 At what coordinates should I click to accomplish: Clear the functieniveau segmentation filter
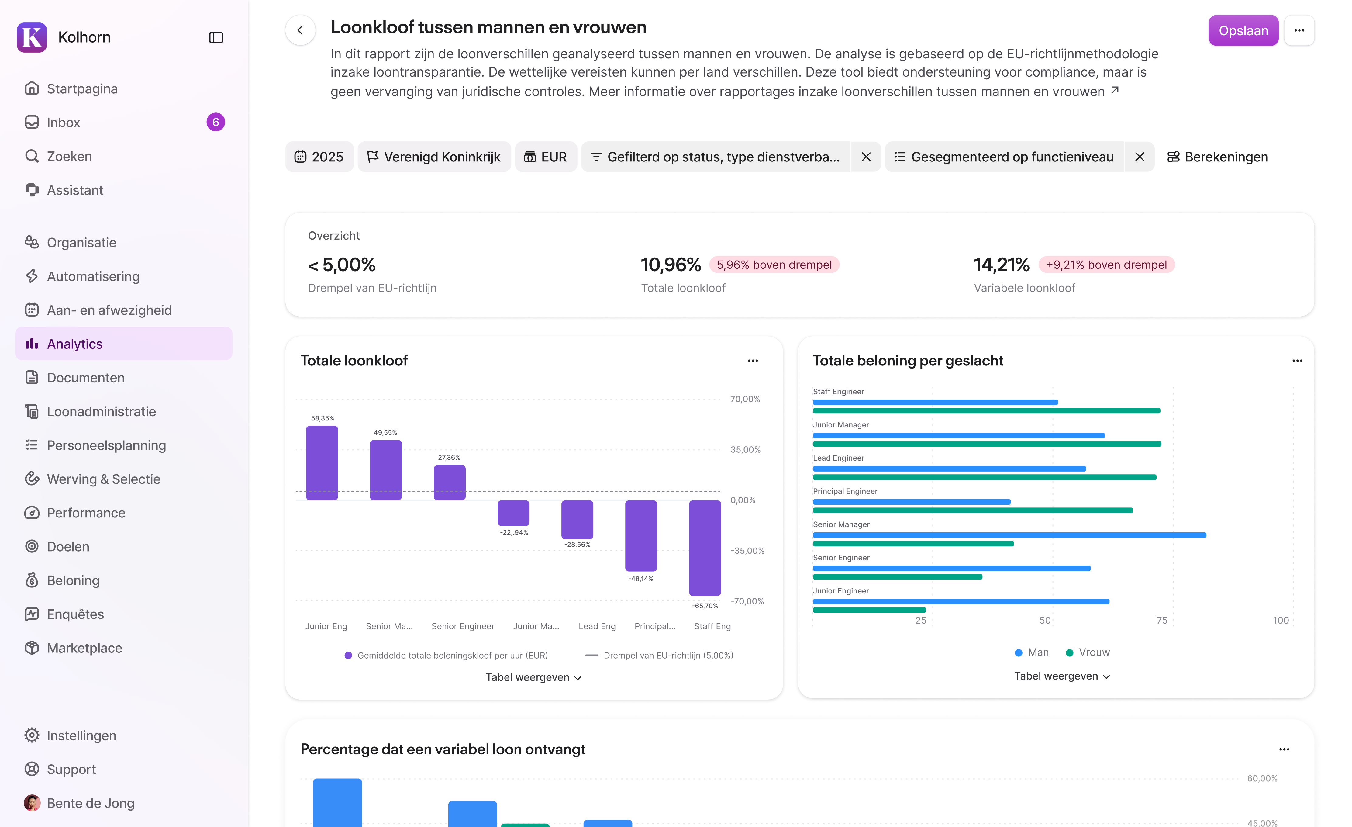tap(1139, 156)
